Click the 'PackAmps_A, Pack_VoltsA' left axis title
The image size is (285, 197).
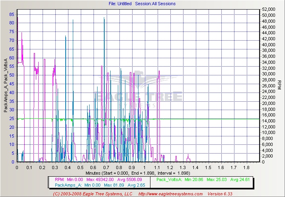click(6, 85)
